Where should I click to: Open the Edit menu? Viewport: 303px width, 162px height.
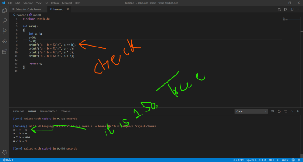tap(17, 3)
